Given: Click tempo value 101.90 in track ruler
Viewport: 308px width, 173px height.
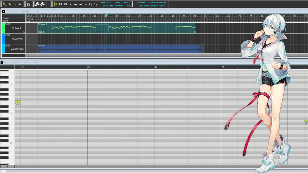Looking at the screenshot, I should (x=30, y=19).
